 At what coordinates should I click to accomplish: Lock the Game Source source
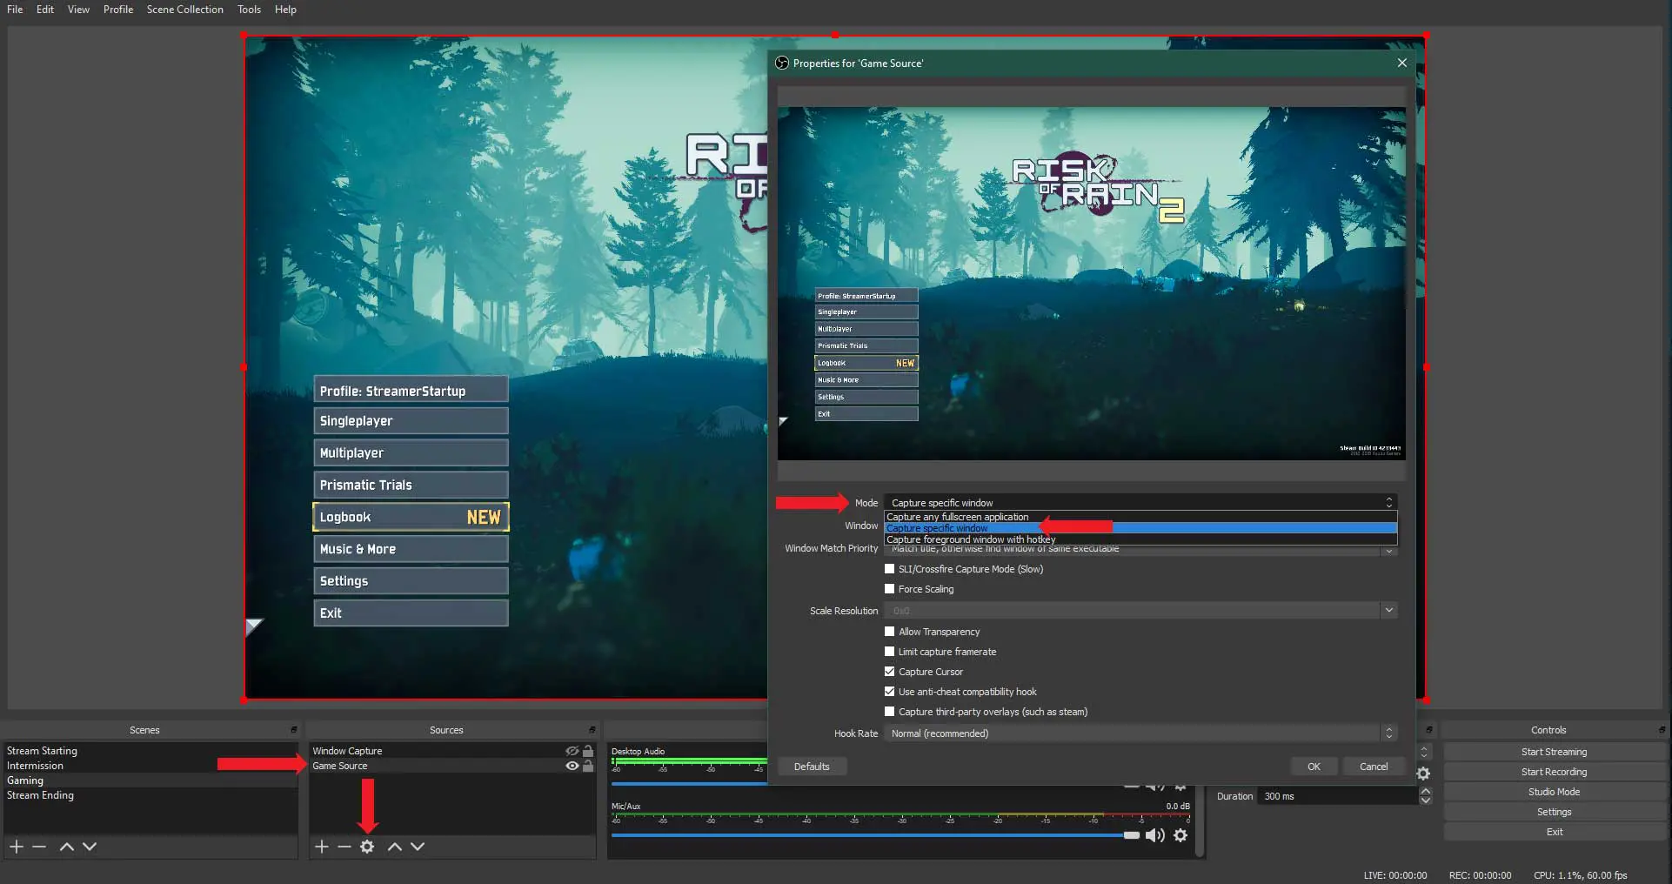pos(588,766)
